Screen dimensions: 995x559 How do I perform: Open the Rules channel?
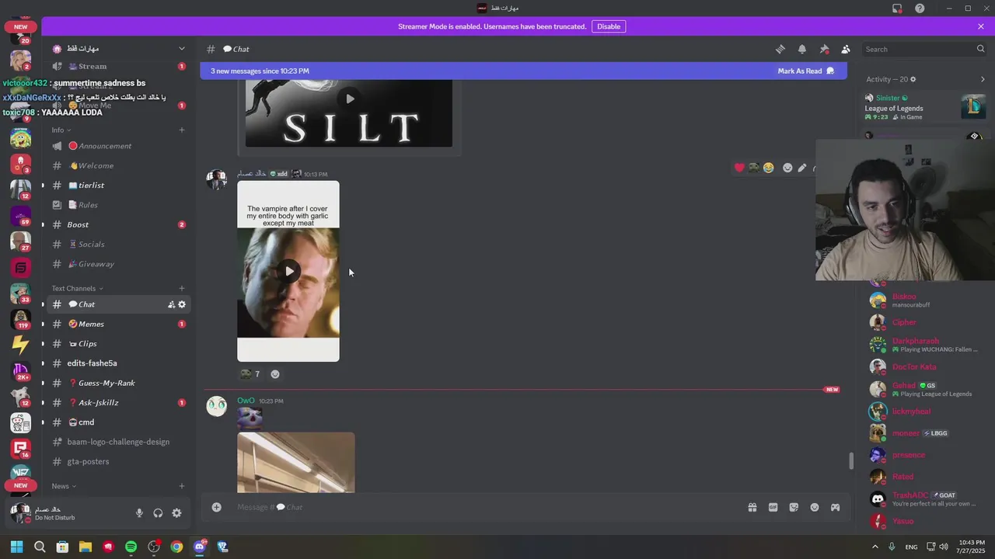coord(118,205)
